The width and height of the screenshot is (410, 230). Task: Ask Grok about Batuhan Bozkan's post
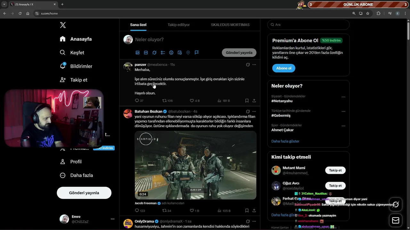248,111
